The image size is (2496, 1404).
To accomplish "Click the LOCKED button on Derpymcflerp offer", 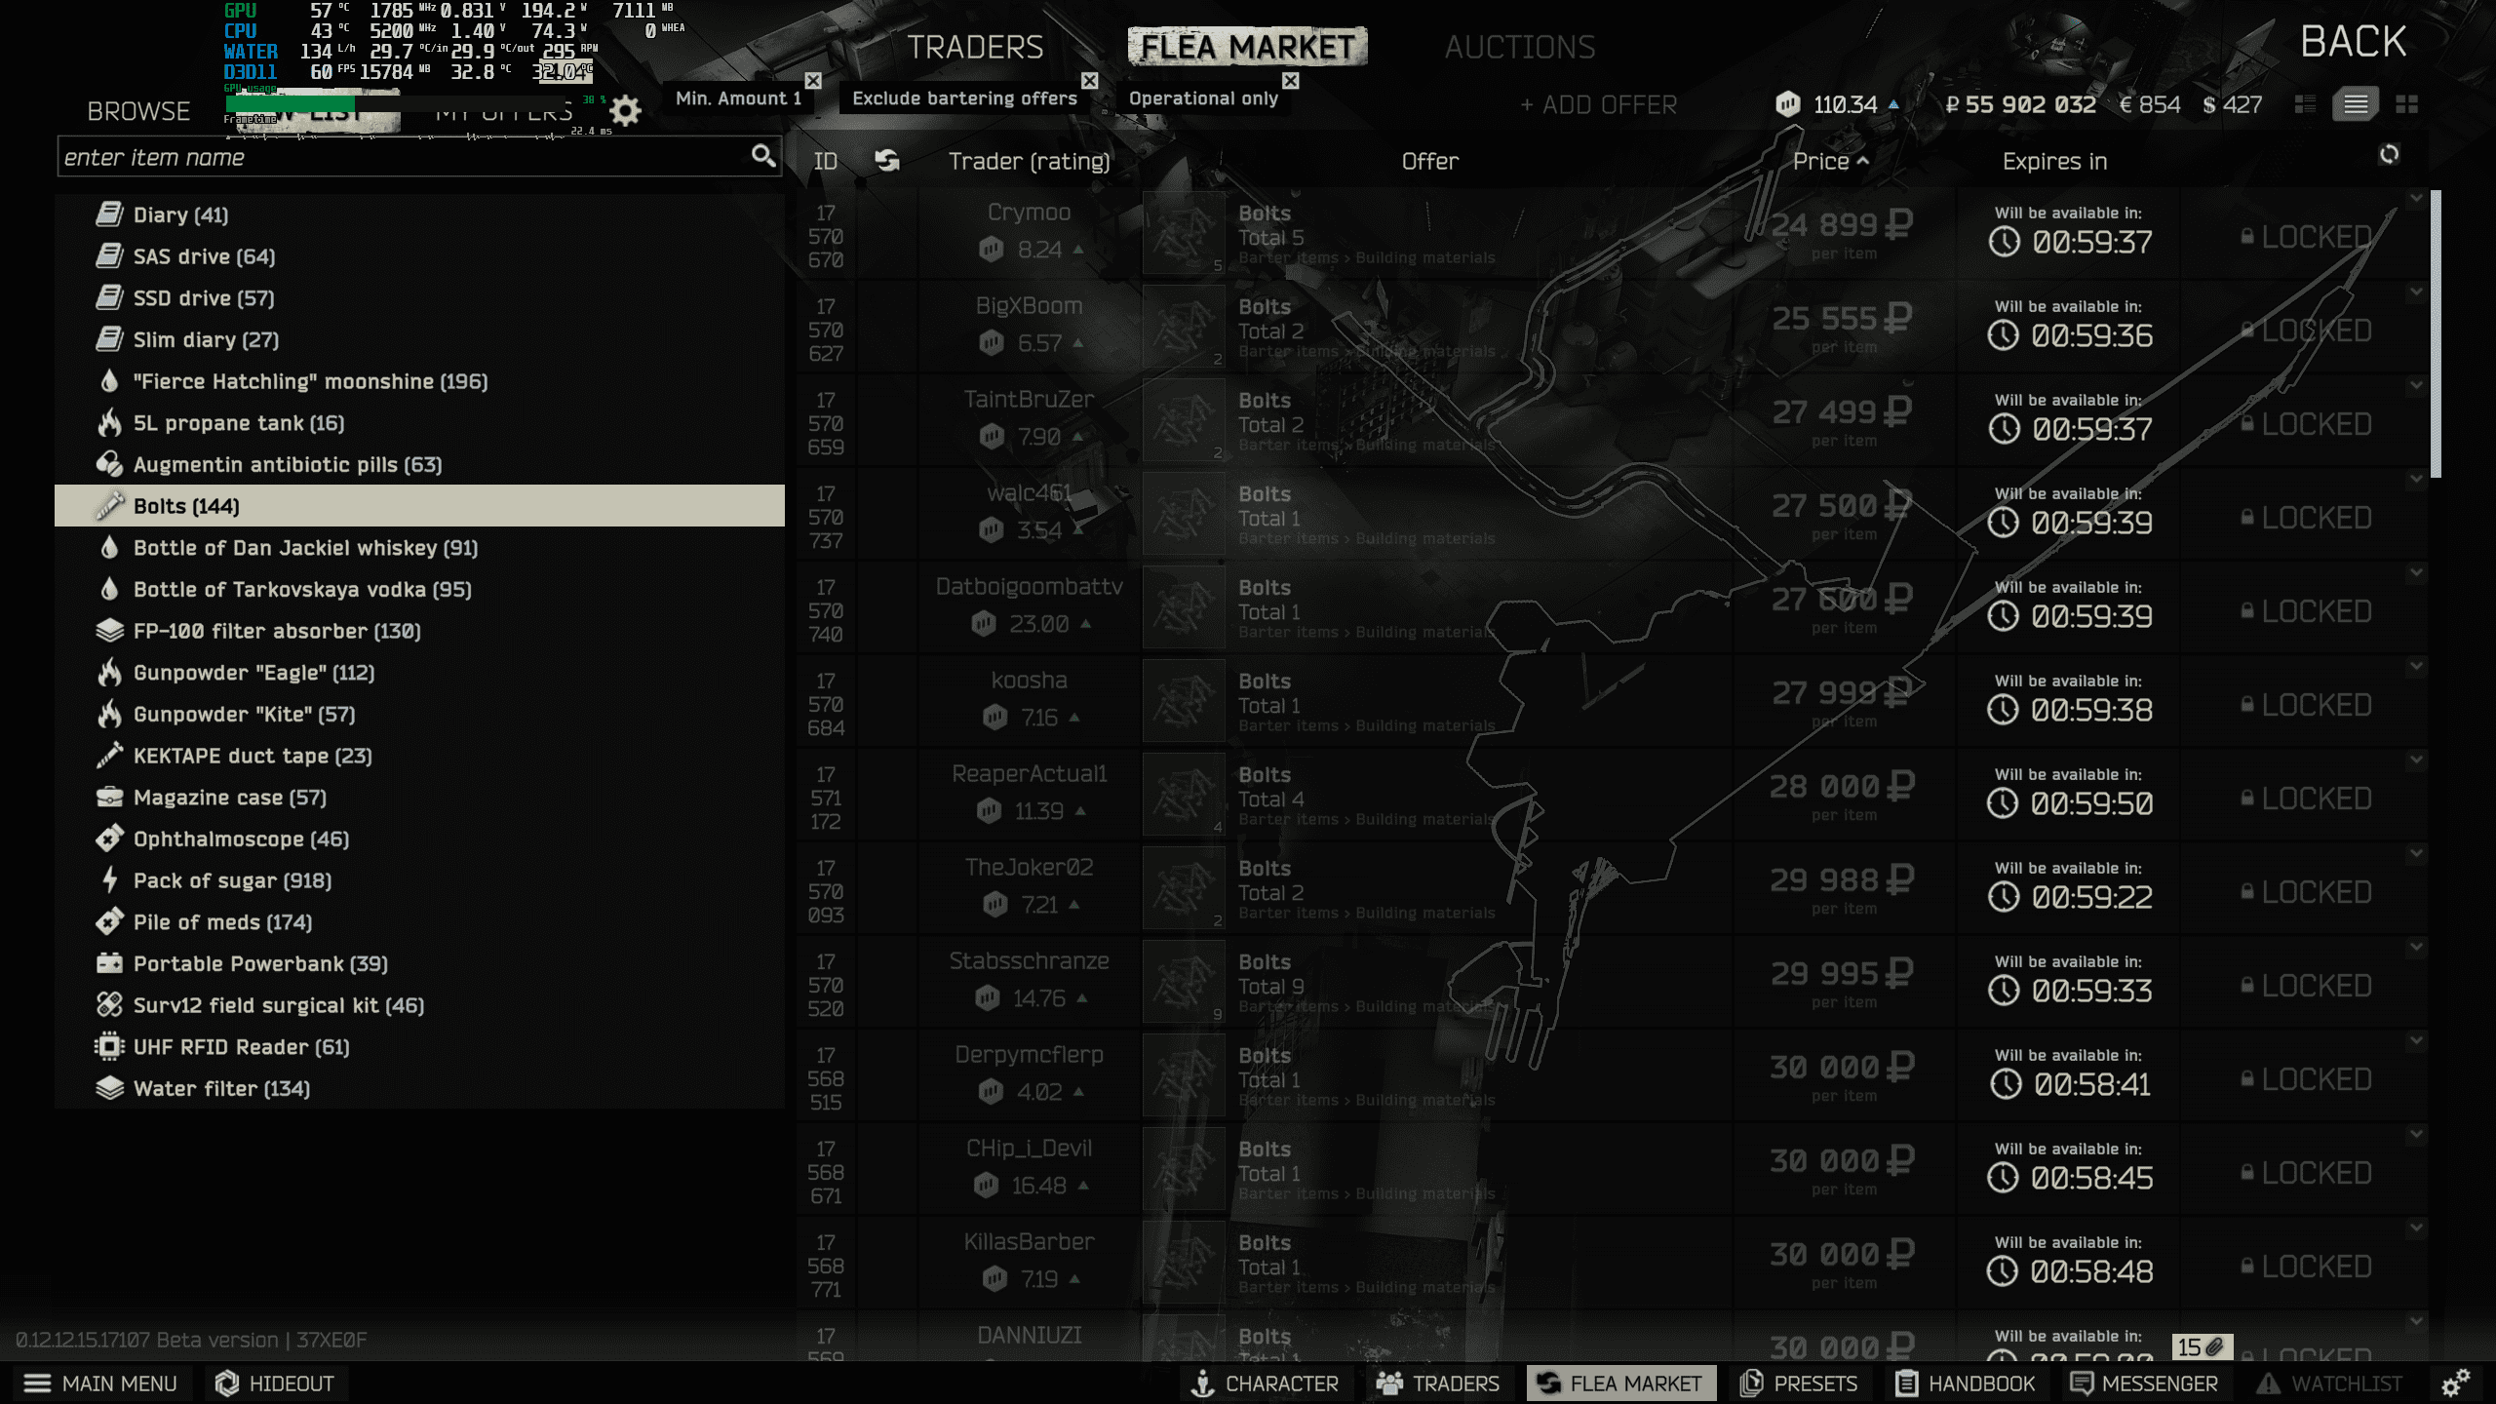I will point(2306,1079).
